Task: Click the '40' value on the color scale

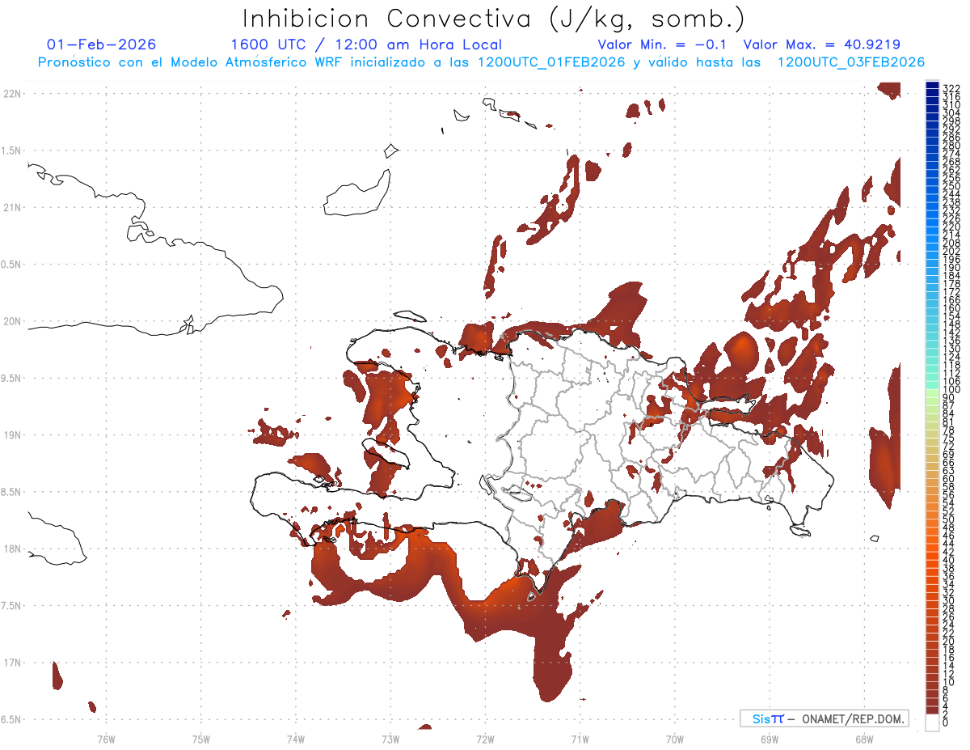Action: coord(949,560)
